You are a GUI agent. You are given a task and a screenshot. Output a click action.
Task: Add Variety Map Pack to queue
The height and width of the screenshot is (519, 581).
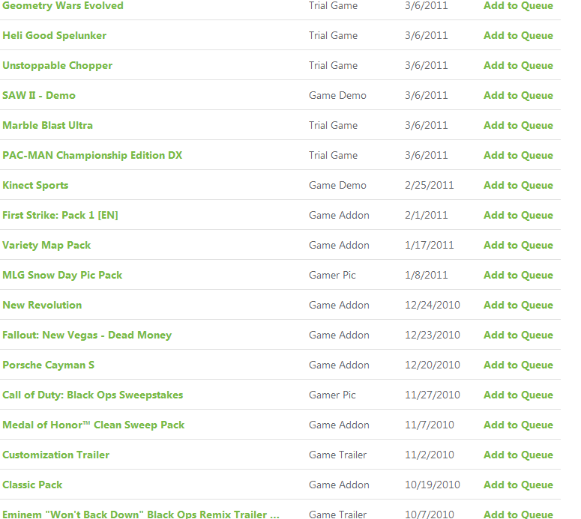518,246
